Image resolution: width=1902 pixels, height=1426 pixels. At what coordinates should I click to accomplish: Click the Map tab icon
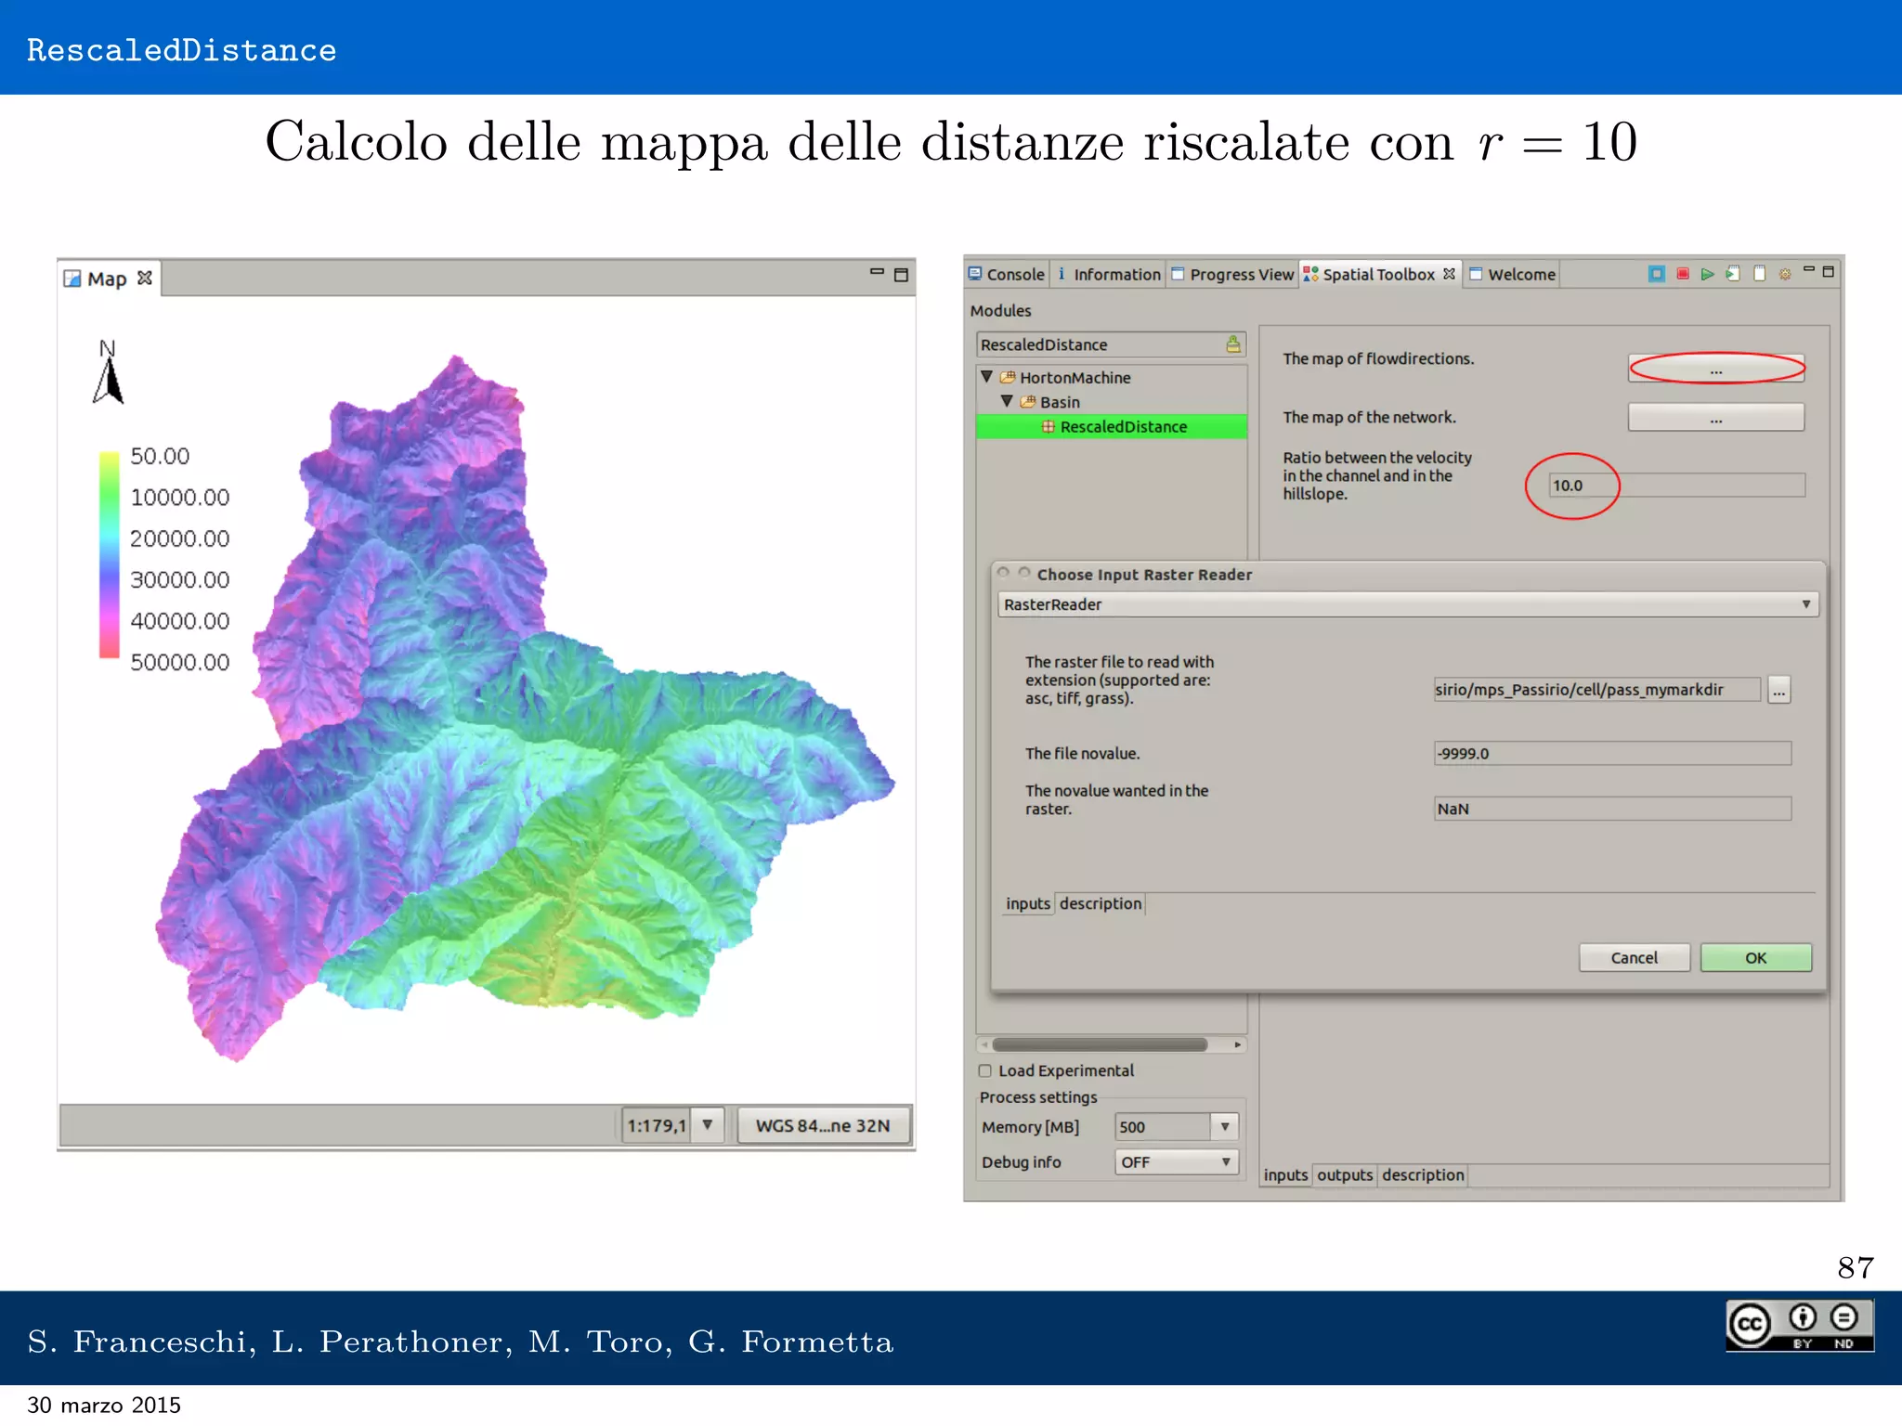coord(72,279)
